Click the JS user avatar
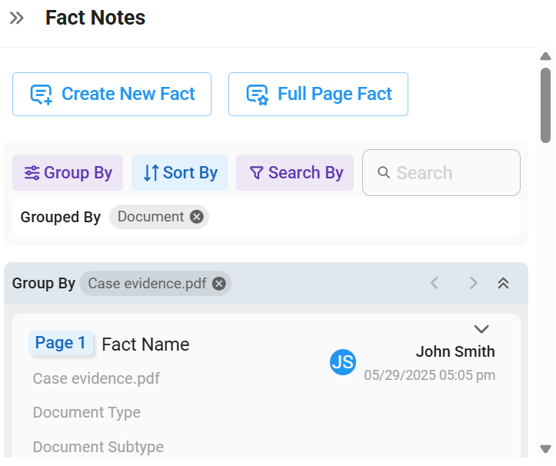The height and width of the screenshot is (466, 556). [343, 362]
